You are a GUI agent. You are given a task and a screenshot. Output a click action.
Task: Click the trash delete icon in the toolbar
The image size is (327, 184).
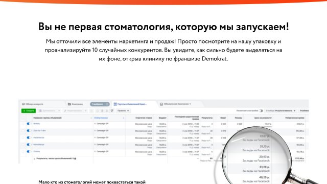pos(102,110)
